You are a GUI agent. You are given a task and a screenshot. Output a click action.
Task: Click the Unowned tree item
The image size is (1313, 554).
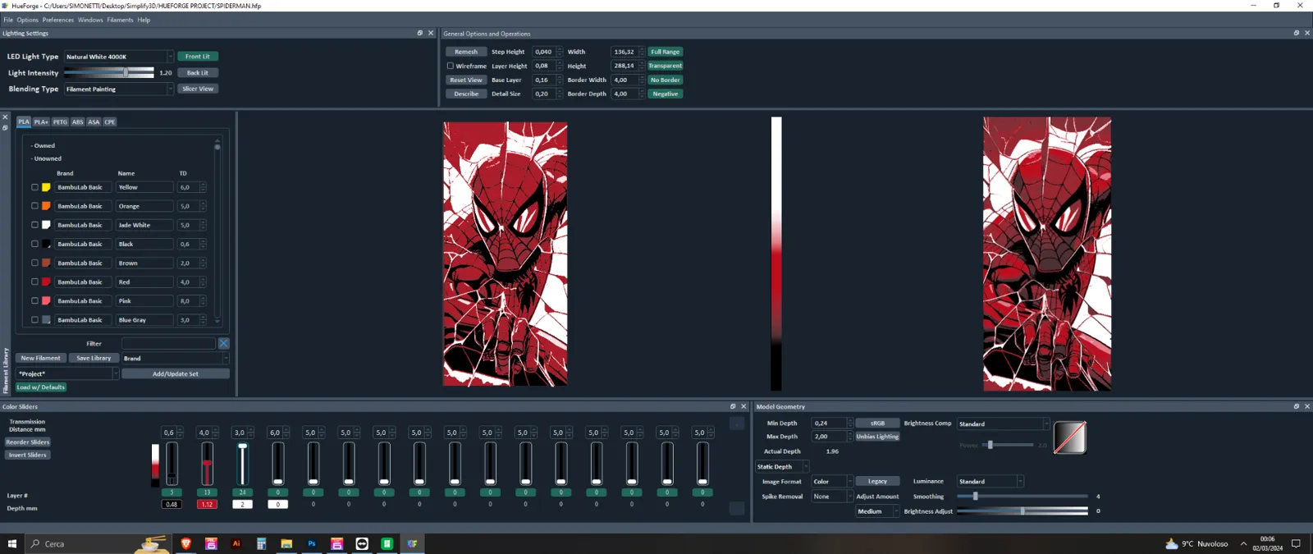pos(47,158)
